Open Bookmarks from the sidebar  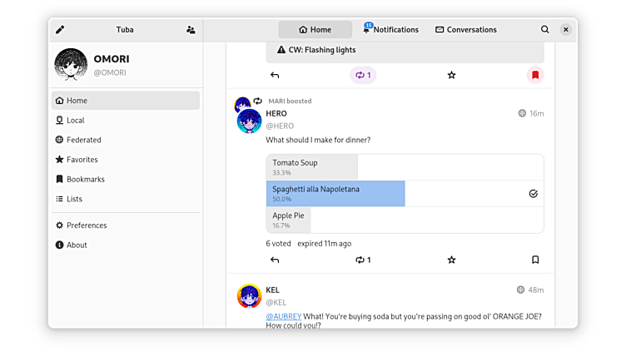(x=85, y=179)
